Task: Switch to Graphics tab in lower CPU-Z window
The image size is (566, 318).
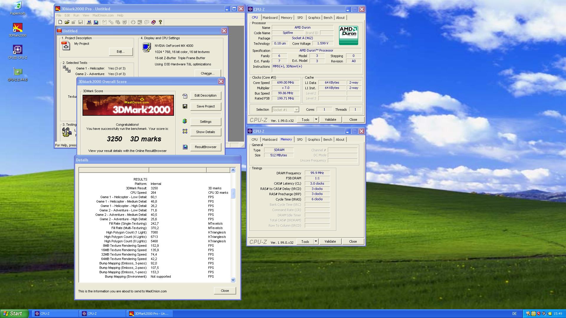Action: pos(314,140)
